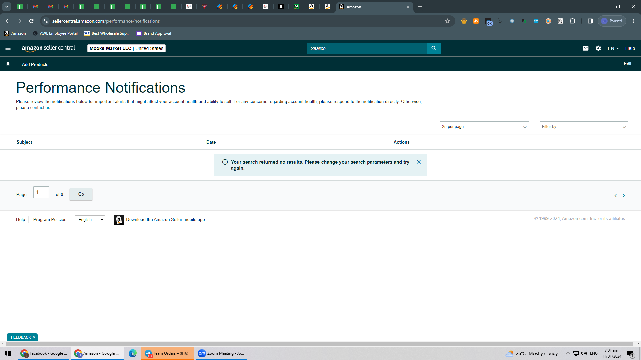Image resolution: width=641 pixels, height=360 pixels.
Task: Click the horizontal scrollbar
Action: coord(319,344)
